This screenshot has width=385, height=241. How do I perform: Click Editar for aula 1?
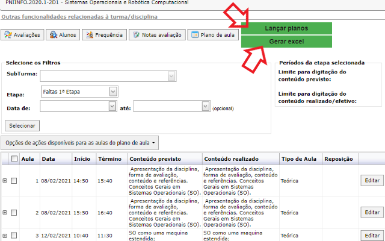[x=372, y=181]
